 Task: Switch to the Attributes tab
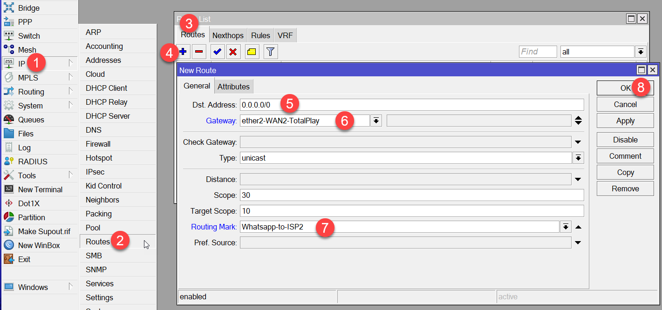233,86
